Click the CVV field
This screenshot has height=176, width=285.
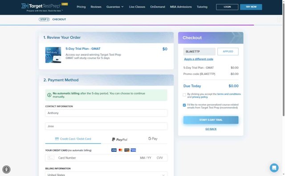pos(159,158)
